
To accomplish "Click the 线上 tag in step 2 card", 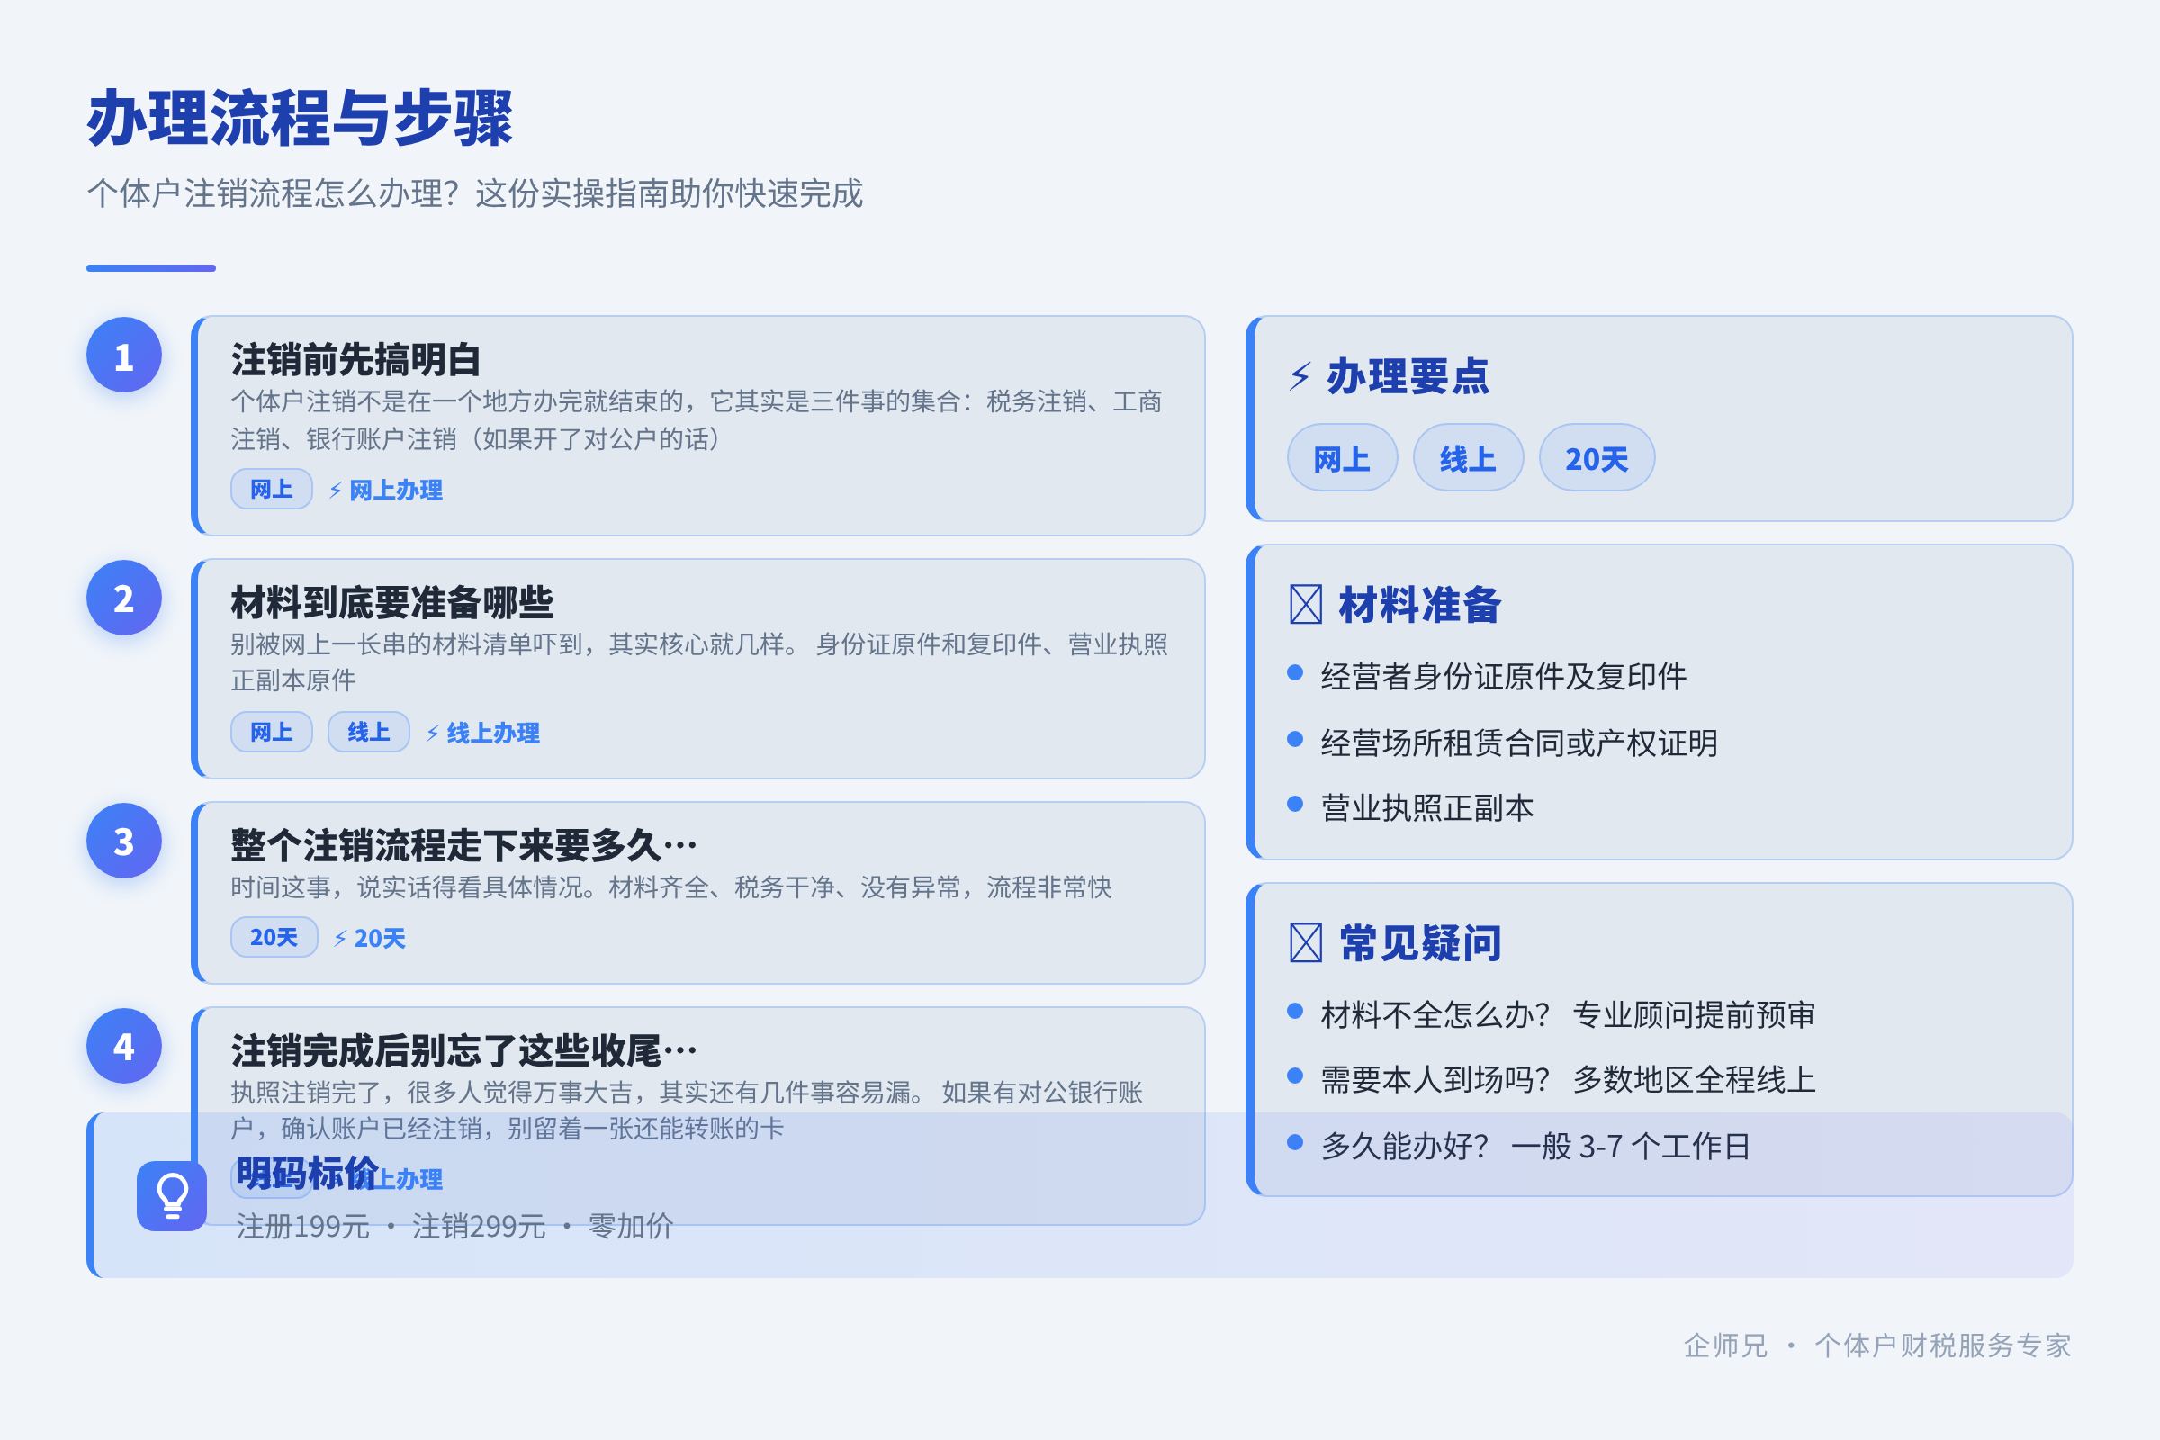I will click(x=369, y=732).
